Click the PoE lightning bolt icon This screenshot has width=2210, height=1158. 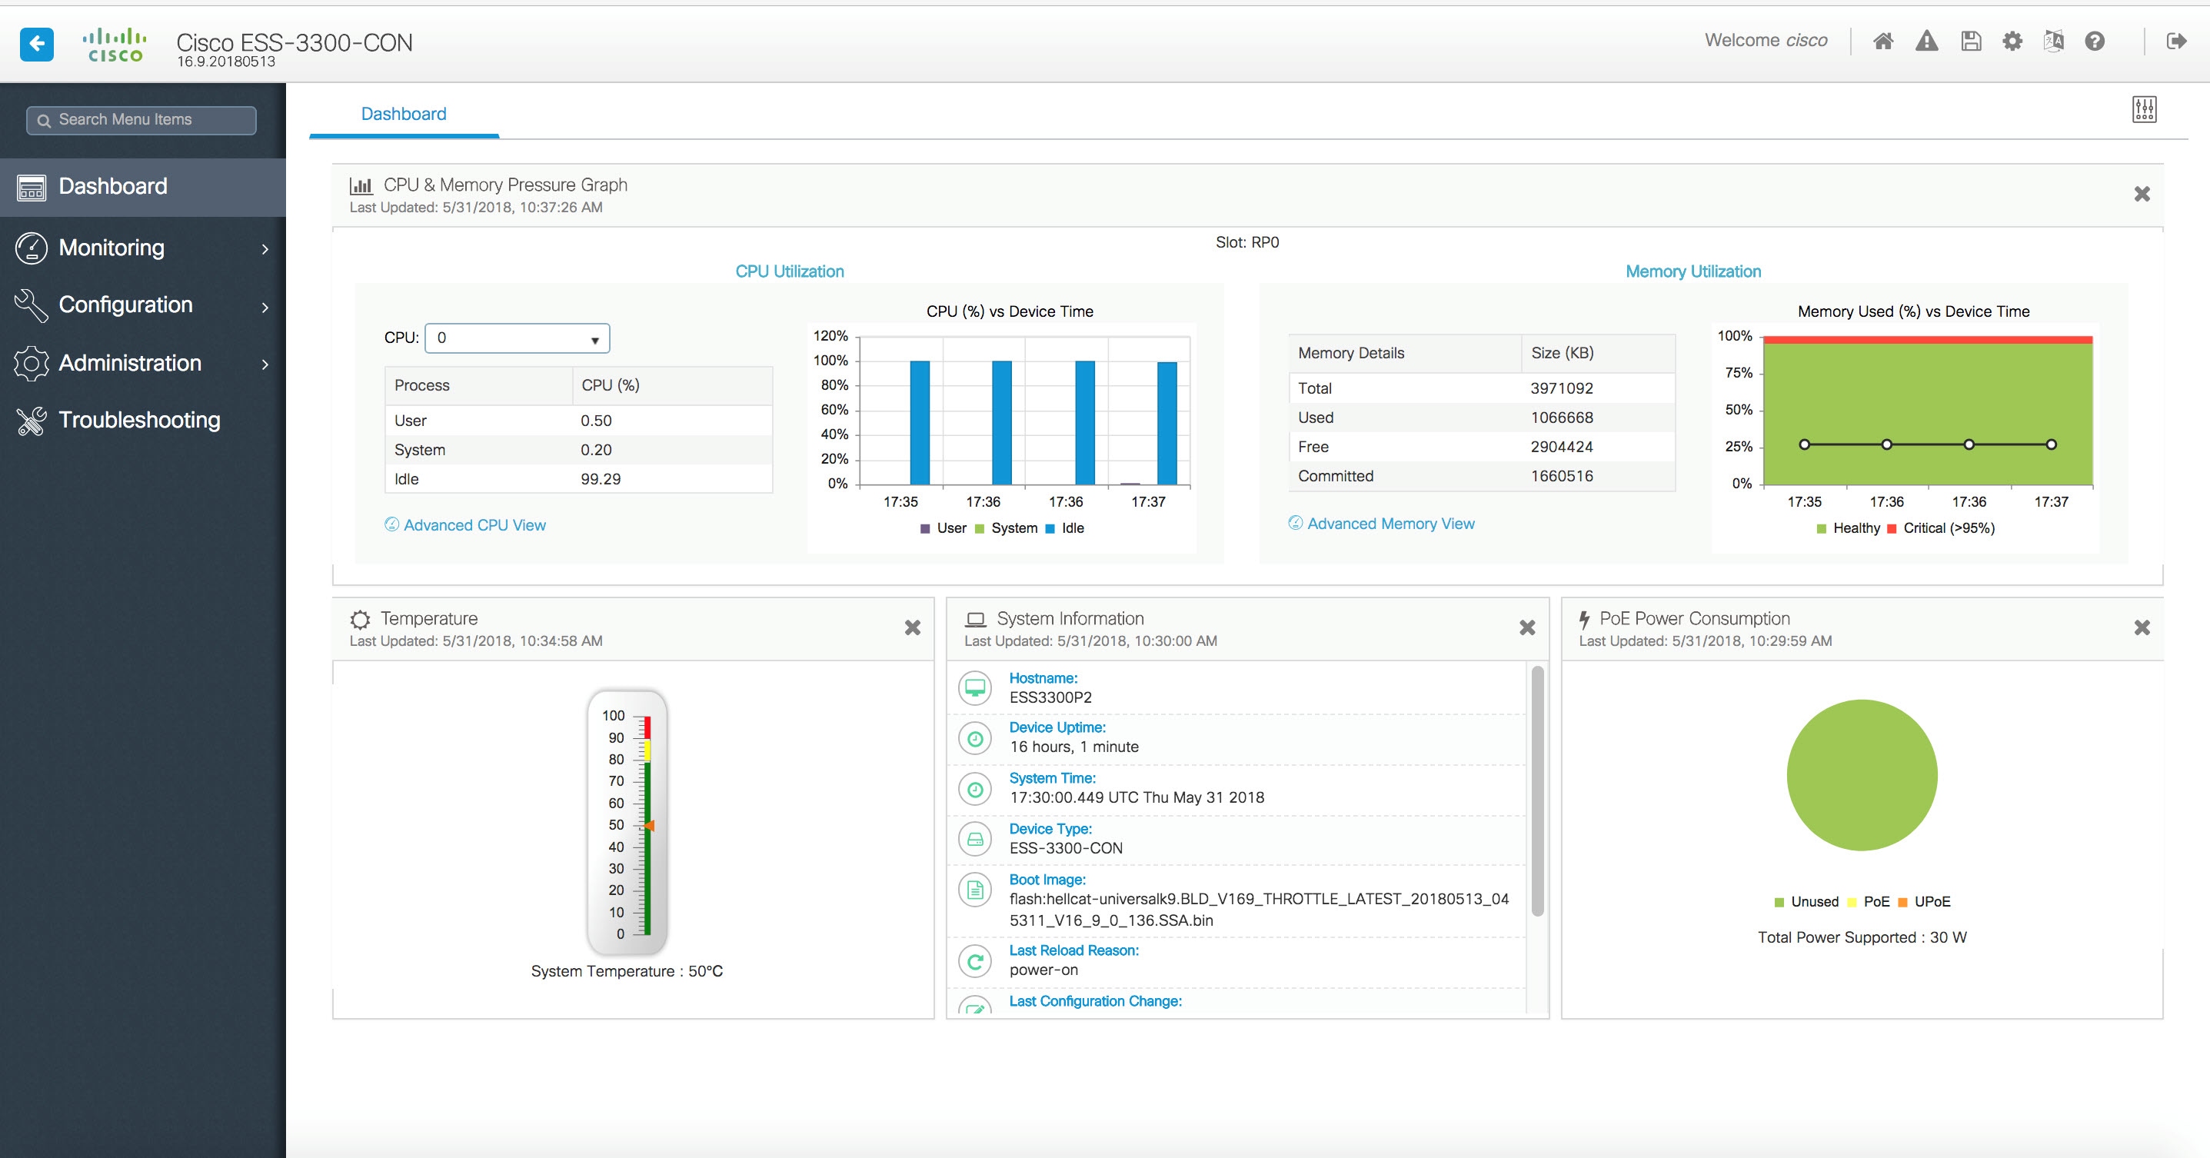pyautogui.click(x=1584, y=619)
